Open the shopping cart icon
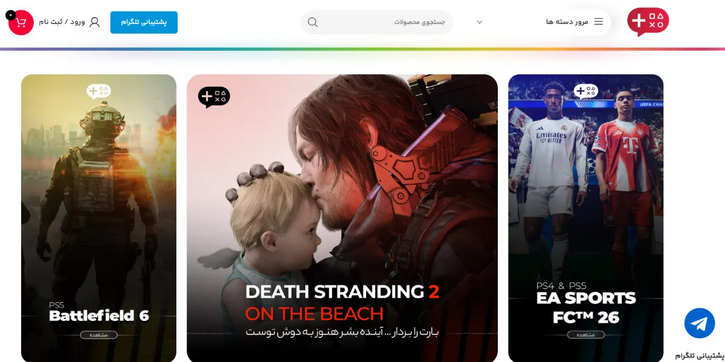The image size is (725, 362). [21, 22]
